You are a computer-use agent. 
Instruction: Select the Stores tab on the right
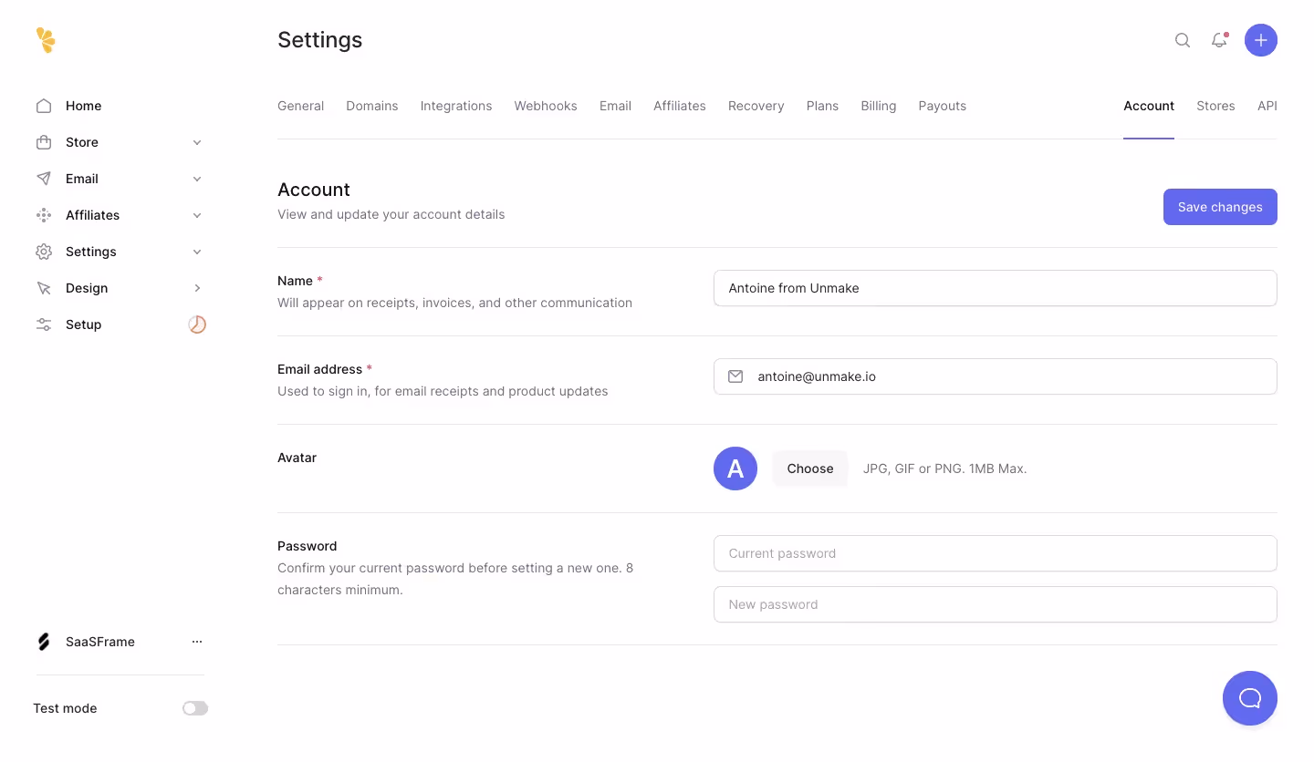(1215, 106)
